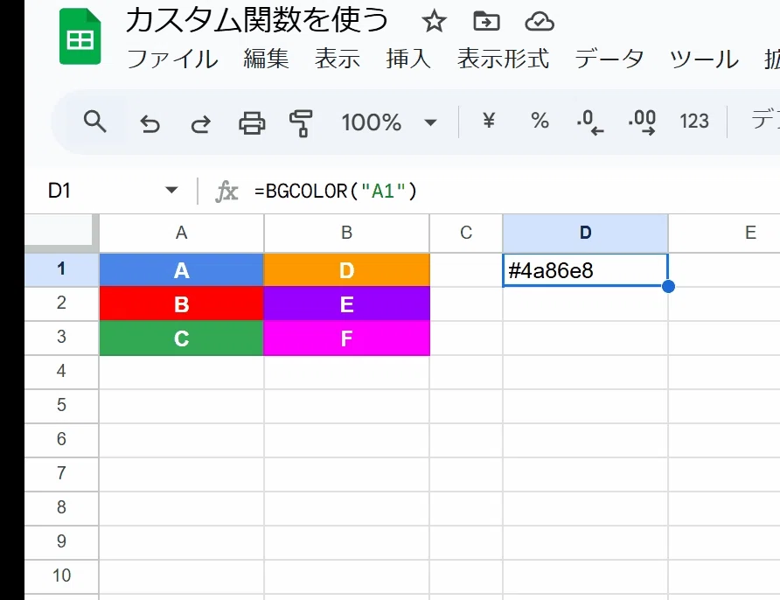Apply yen currency format

click(x=489, y=121)
